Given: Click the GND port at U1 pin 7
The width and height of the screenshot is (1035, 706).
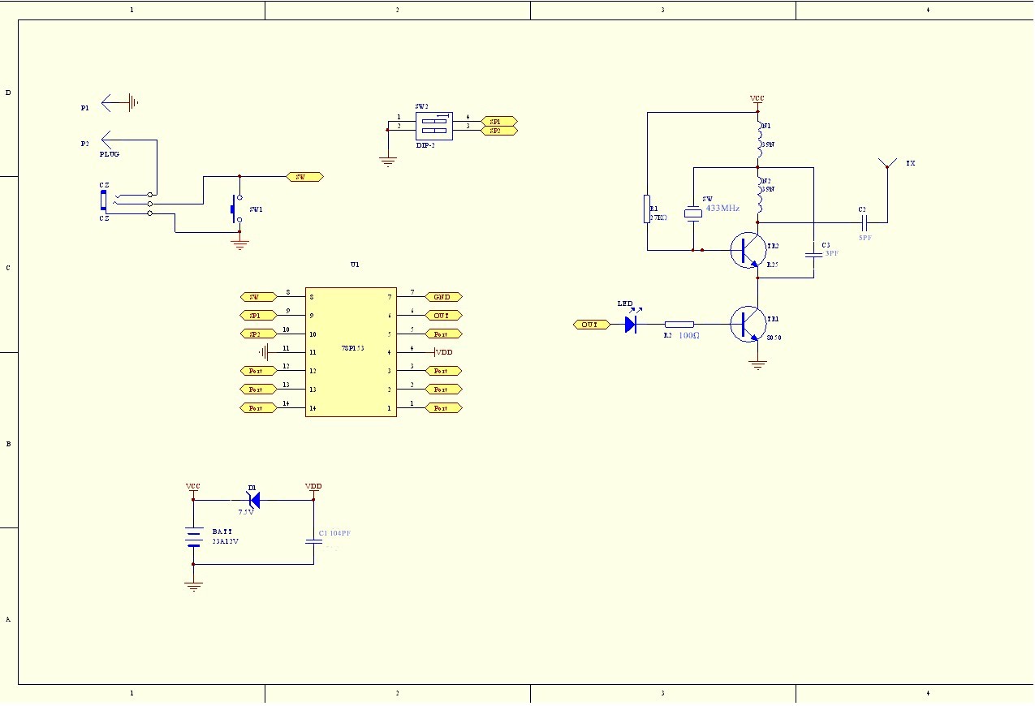Looking at the screenshot, I should click(x=443, y=297).
